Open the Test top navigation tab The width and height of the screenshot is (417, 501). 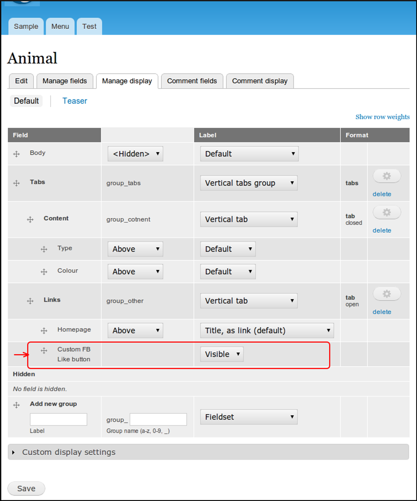(89, 26)
